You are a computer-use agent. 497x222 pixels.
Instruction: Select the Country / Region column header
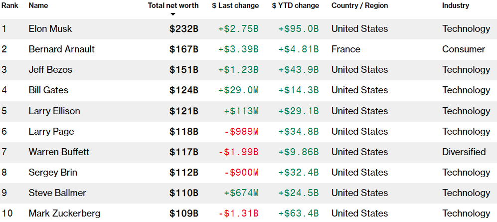[x=360, y=5]
